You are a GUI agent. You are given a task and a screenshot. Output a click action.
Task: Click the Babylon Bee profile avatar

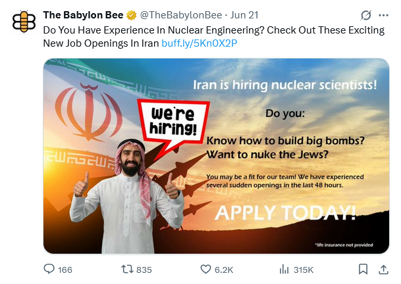click(x=24, y=21)
